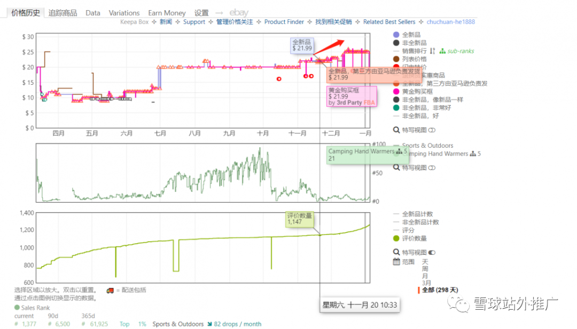Click the lone red lightning-deal circle near 十一月

point(279,79)
